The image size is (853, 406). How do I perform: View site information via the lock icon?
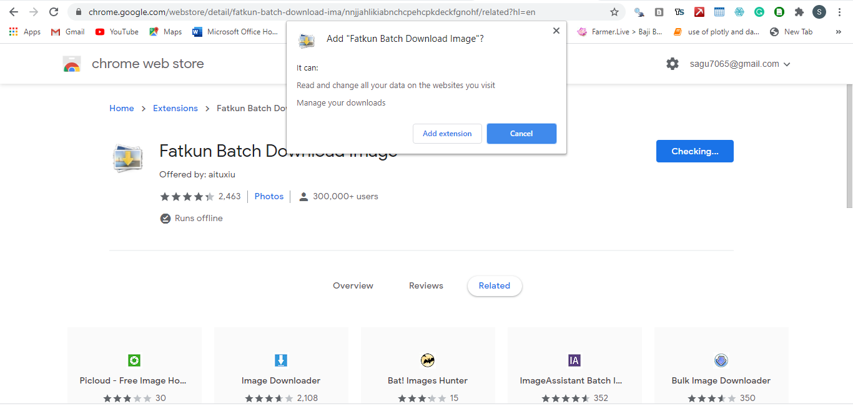(x=78, y=12)
